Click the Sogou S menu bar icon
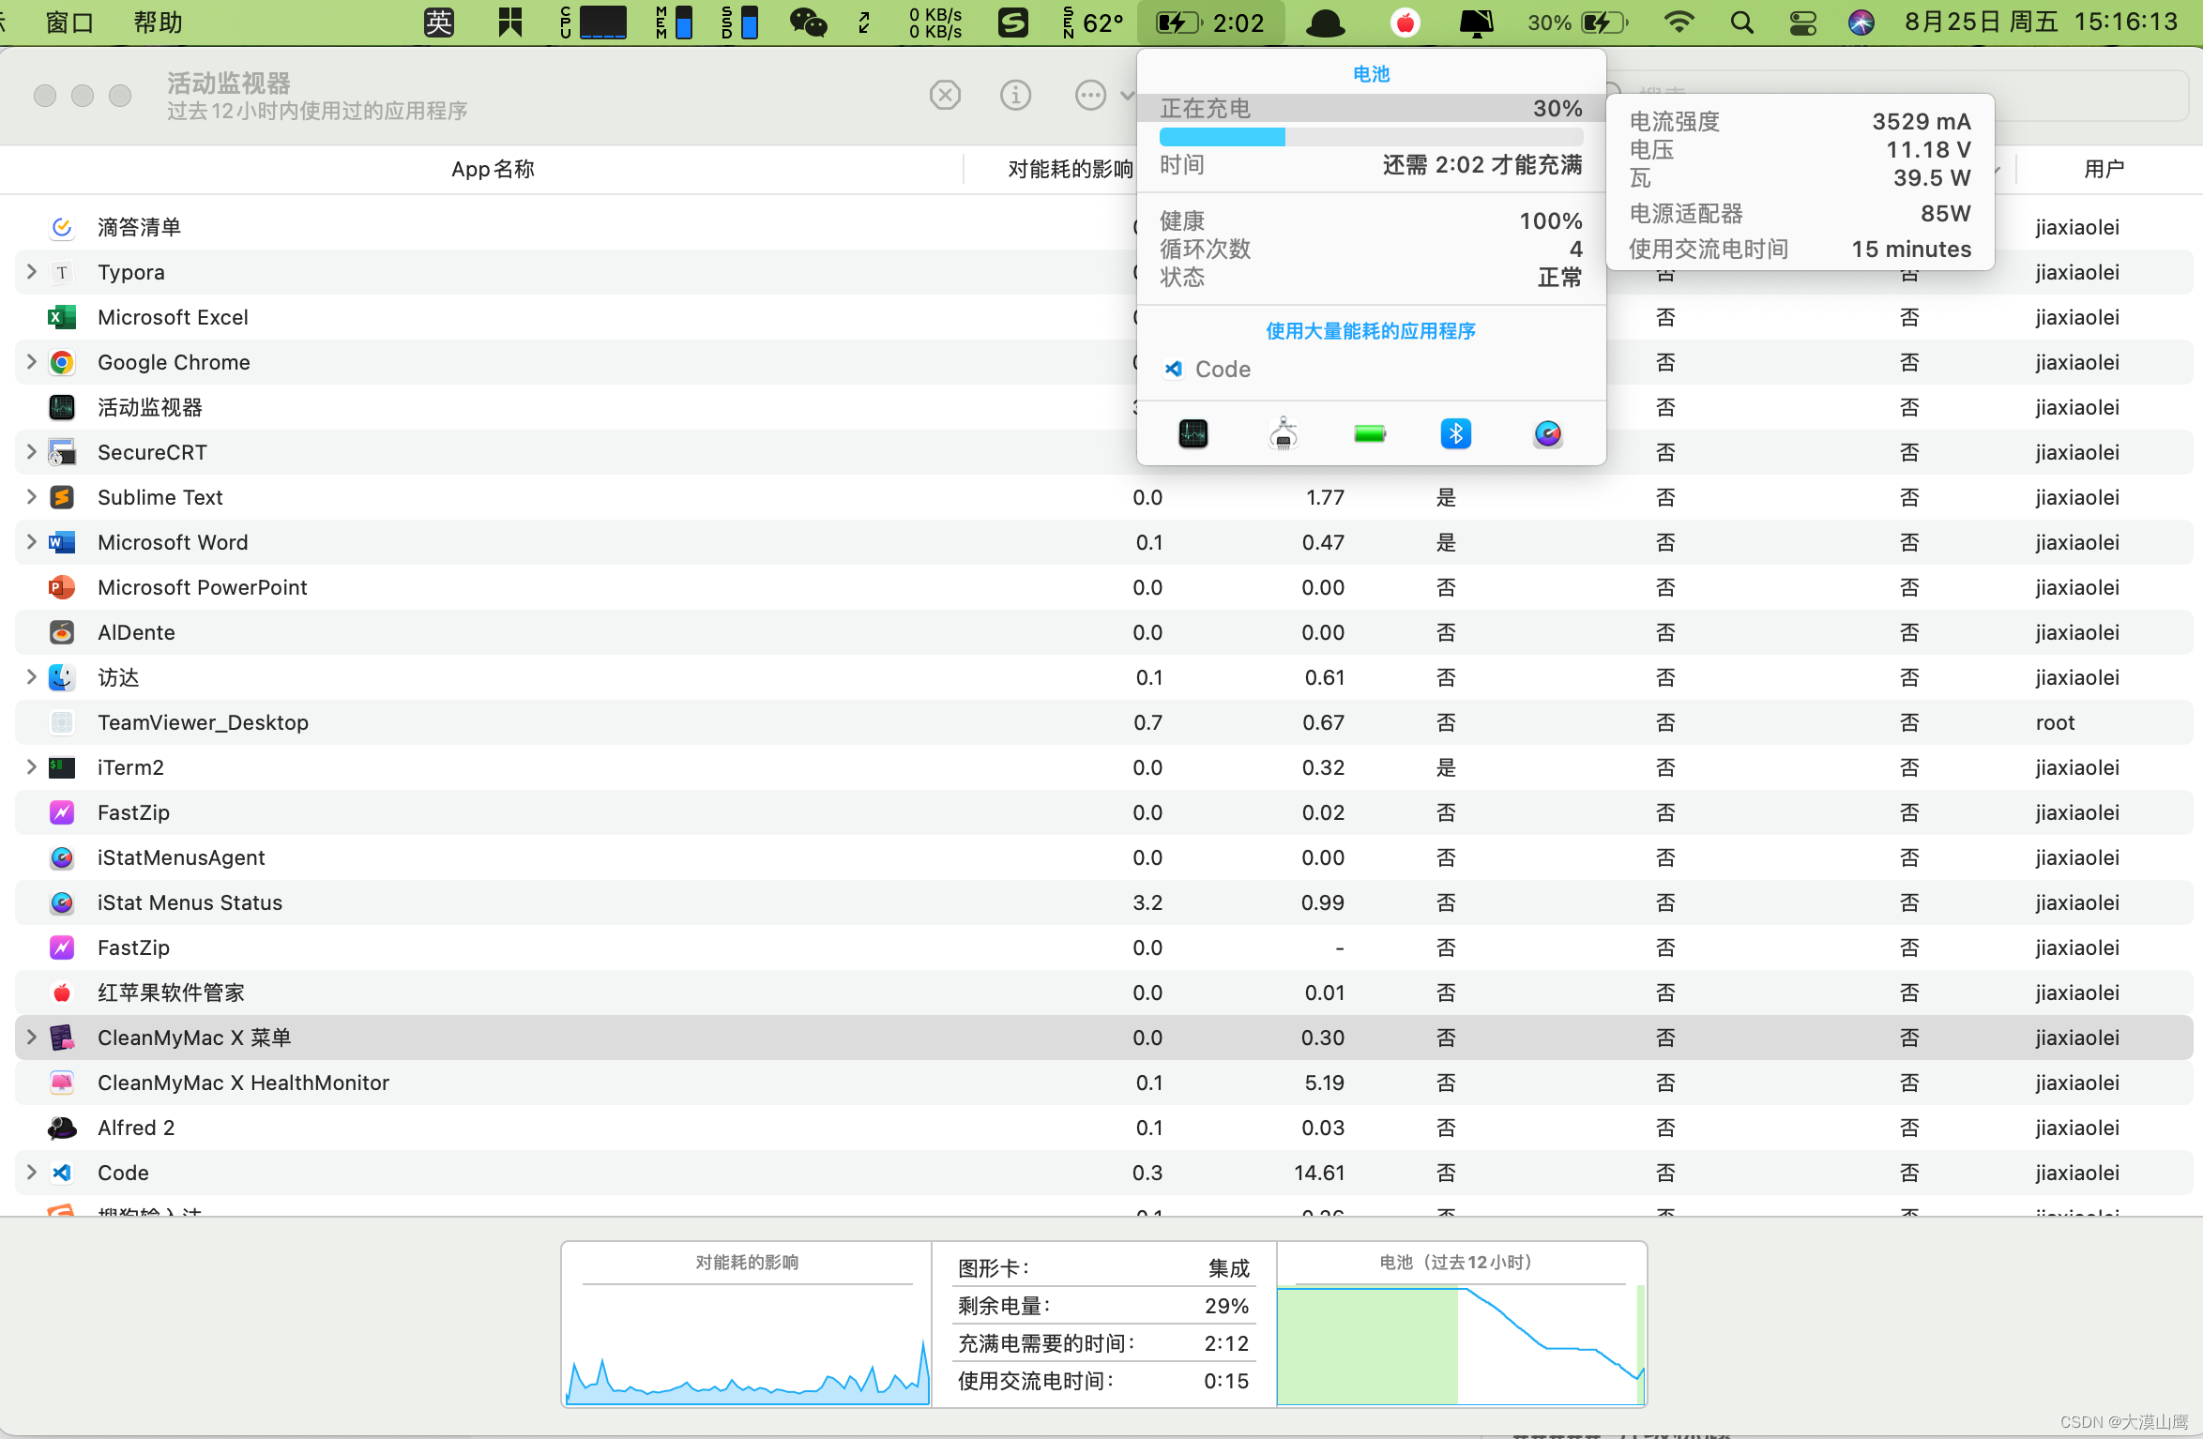 1012,23
